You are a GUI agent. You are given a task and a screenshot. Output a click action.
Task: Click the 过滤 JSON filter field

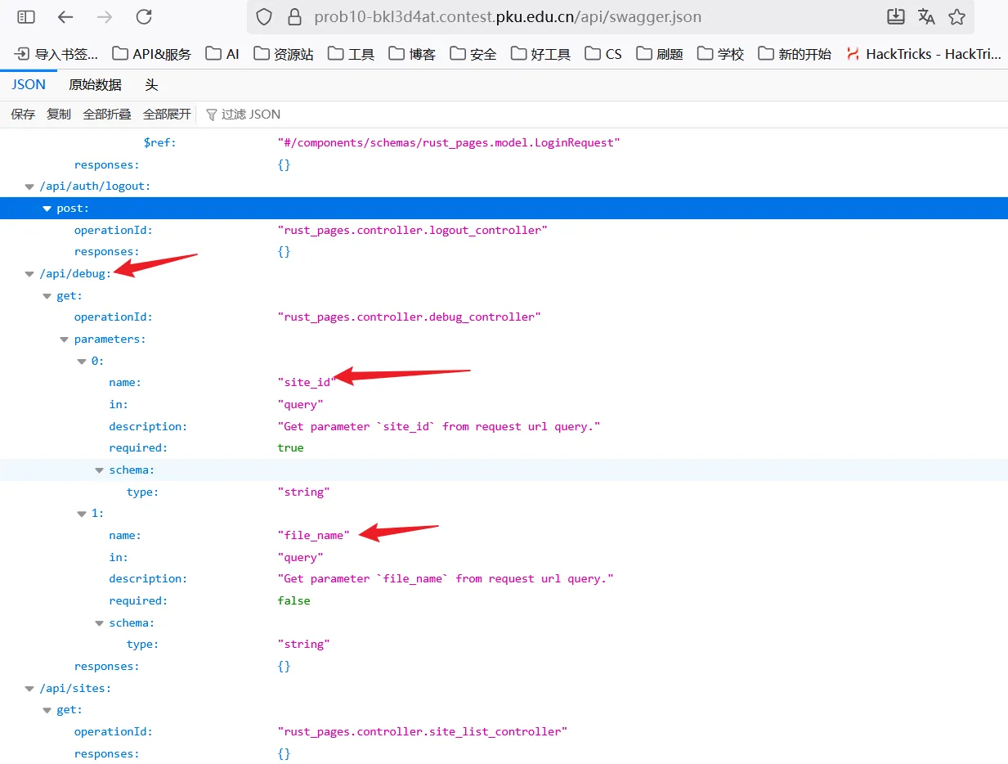[x=250, y=115]
